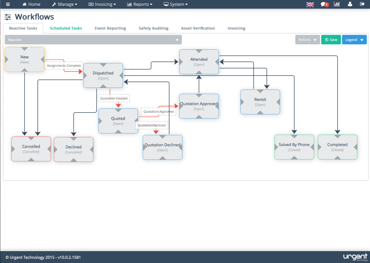Switch to the Scheduled Tasks tab
Image resolution: width=370 pixels, height=263 pixels.
pyautogui.click(x=66, y=28)
